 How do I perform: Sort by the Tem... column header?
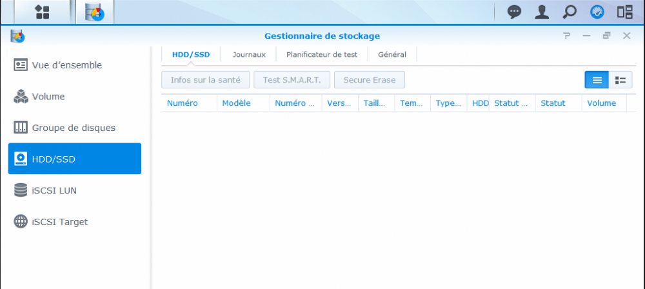(x=413, y=103)
